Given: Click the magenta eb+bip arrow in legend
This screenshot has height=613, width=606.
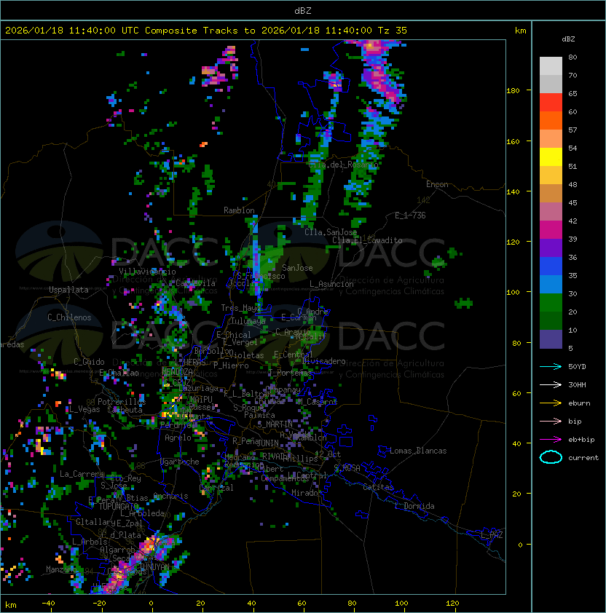Looking at the screenshot, I should point(551,440).
